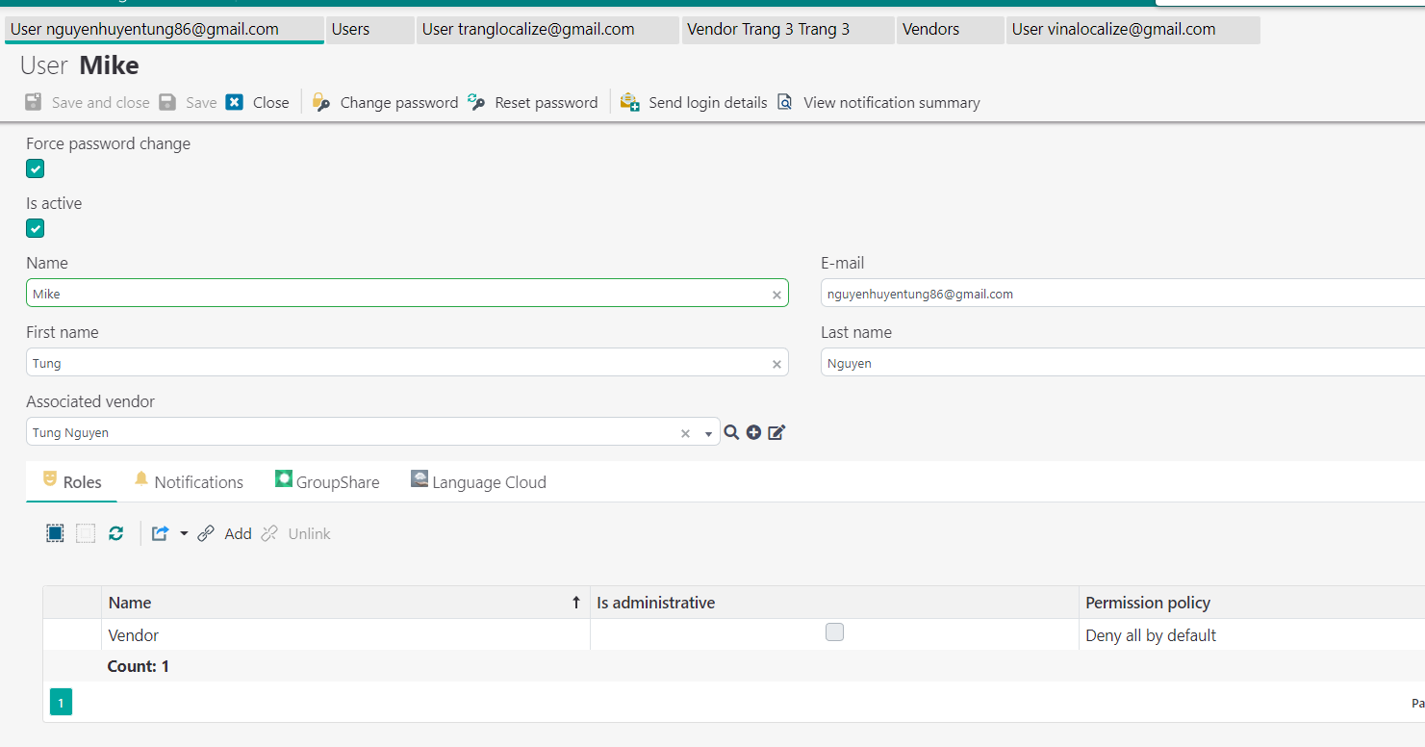Click the select all rows icon
Image resolution: width=1425 pixels, height=747 pixels.
(x=55, y=533)
